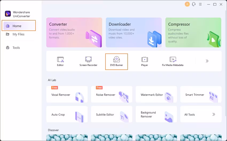
Task: Click the Home house icon in sidebar
Action: (8, 26)
